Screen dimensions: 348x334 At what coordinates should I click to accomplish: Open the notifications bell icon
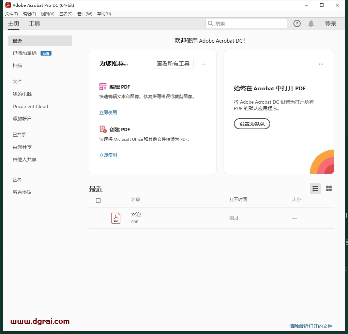pyautogui.click(x=311, y=24)
